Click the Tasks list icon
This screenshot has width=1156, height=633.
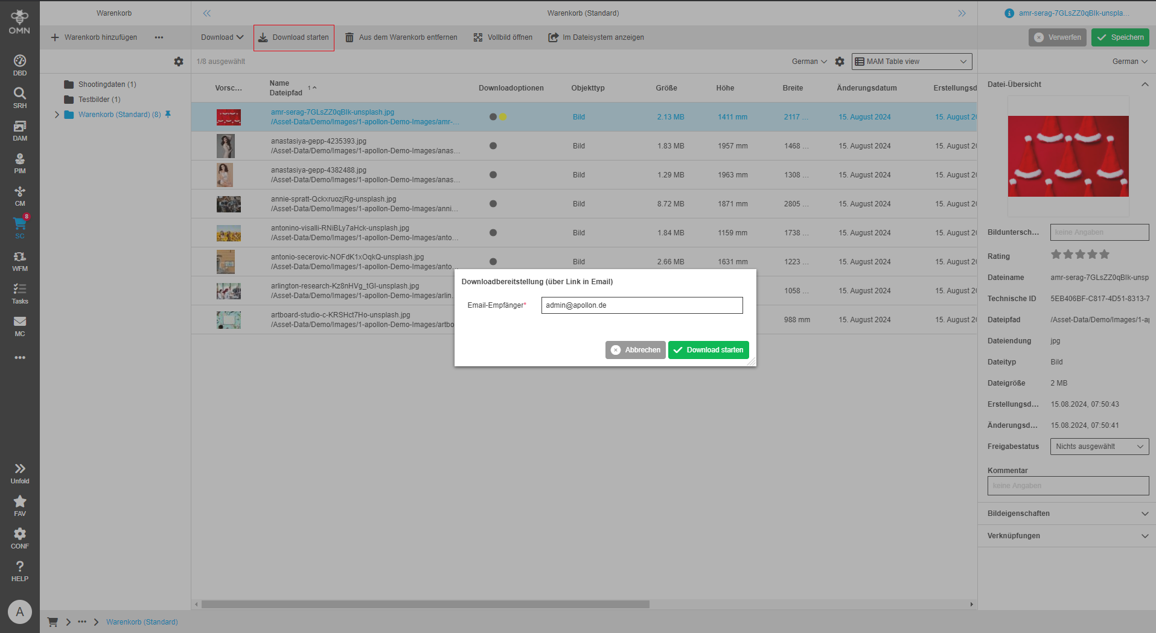pyautogui.click(x=20, y=293)
